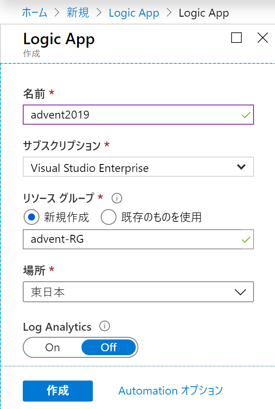Click the green checkmark in name field

click(246, 115)
